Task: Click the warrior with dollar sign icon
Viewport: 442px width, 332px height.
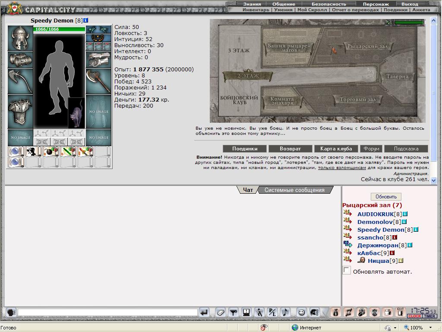Action: click(362, 312)
